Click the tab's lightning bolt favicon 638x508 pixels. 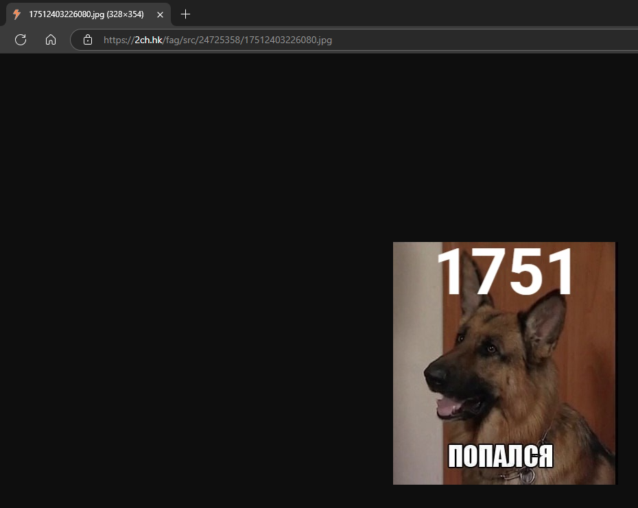pyautogui.click(x=16, y=14)
